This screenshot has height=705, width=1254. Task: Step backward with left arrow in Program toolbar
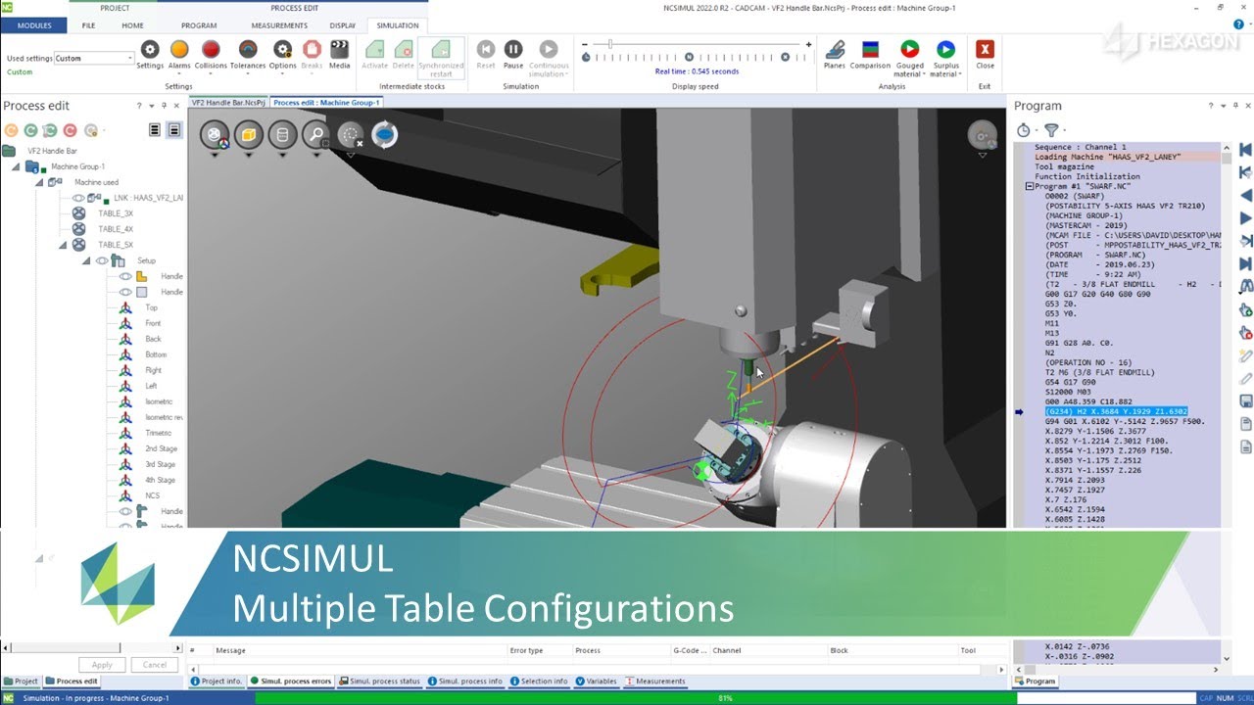point(1246,195)
